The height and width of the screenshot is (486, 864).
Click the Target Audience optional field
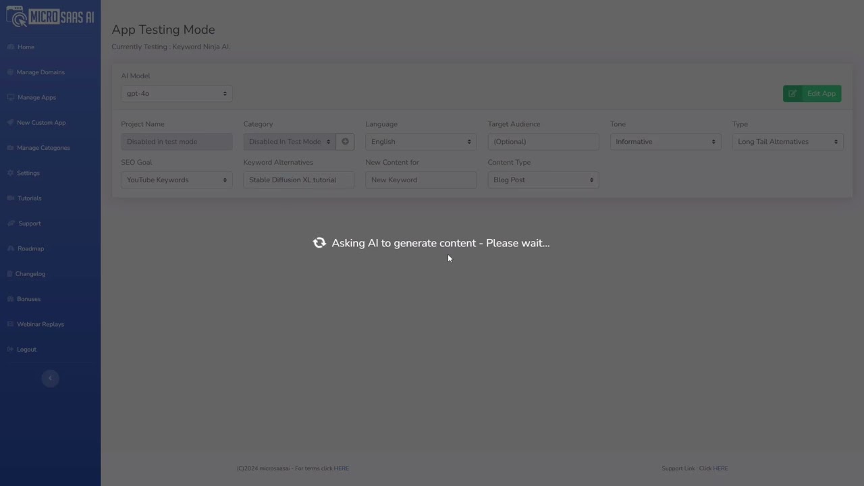(x=543, y=142)
